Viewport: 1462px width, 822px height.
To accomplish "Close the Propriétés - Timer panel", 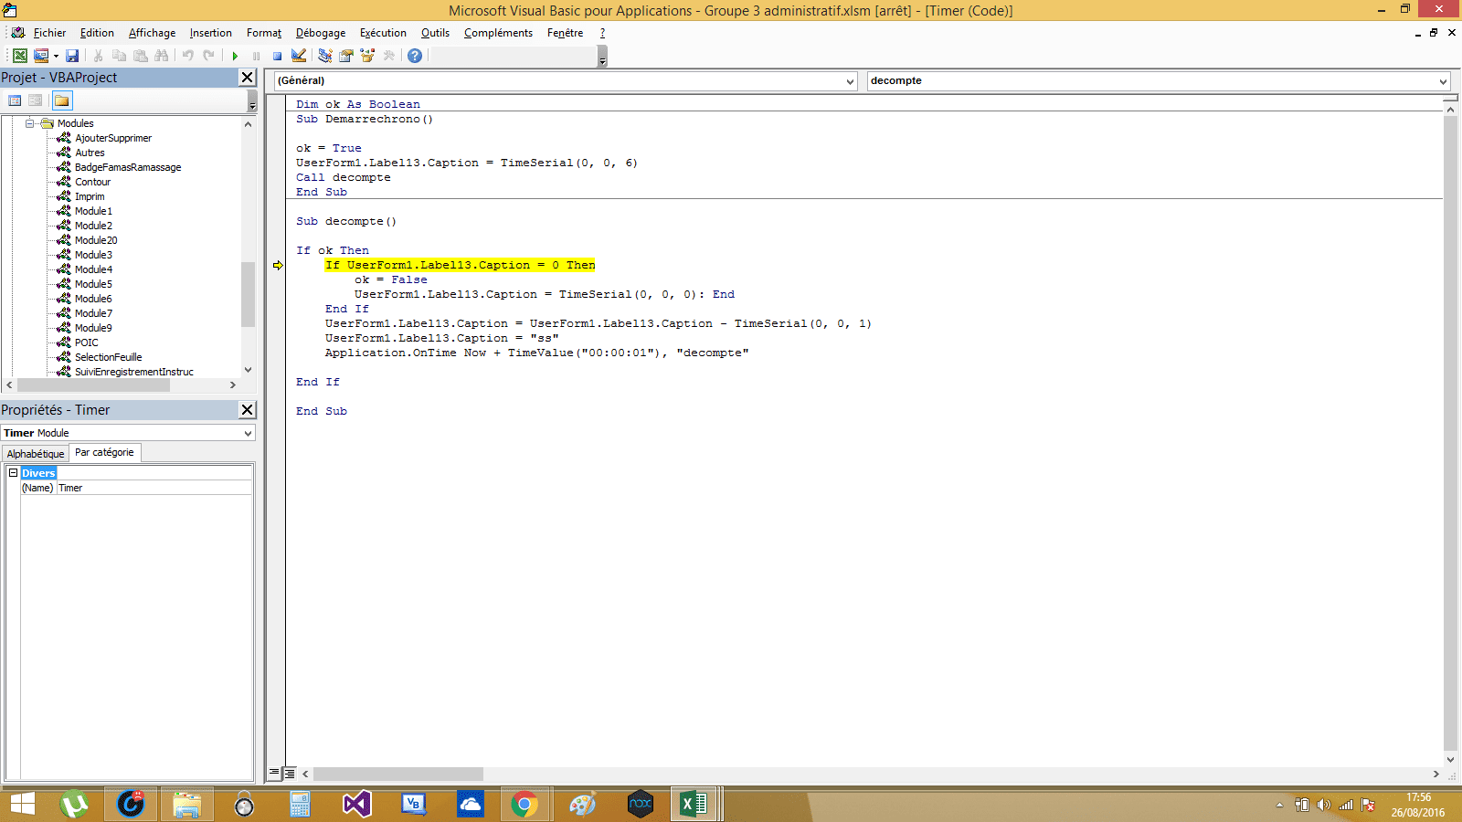I will coord(247,410).
